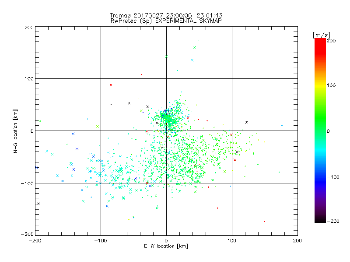This screenshot has height=262, width=350.
Task: Click the colorbar '200' top label
Action: [x=331, y=41]
